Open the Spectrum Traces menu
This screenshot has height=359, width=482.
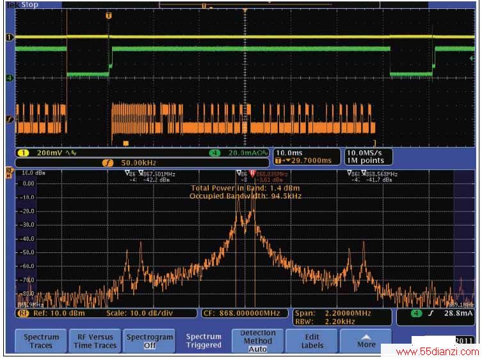[41, 340]
